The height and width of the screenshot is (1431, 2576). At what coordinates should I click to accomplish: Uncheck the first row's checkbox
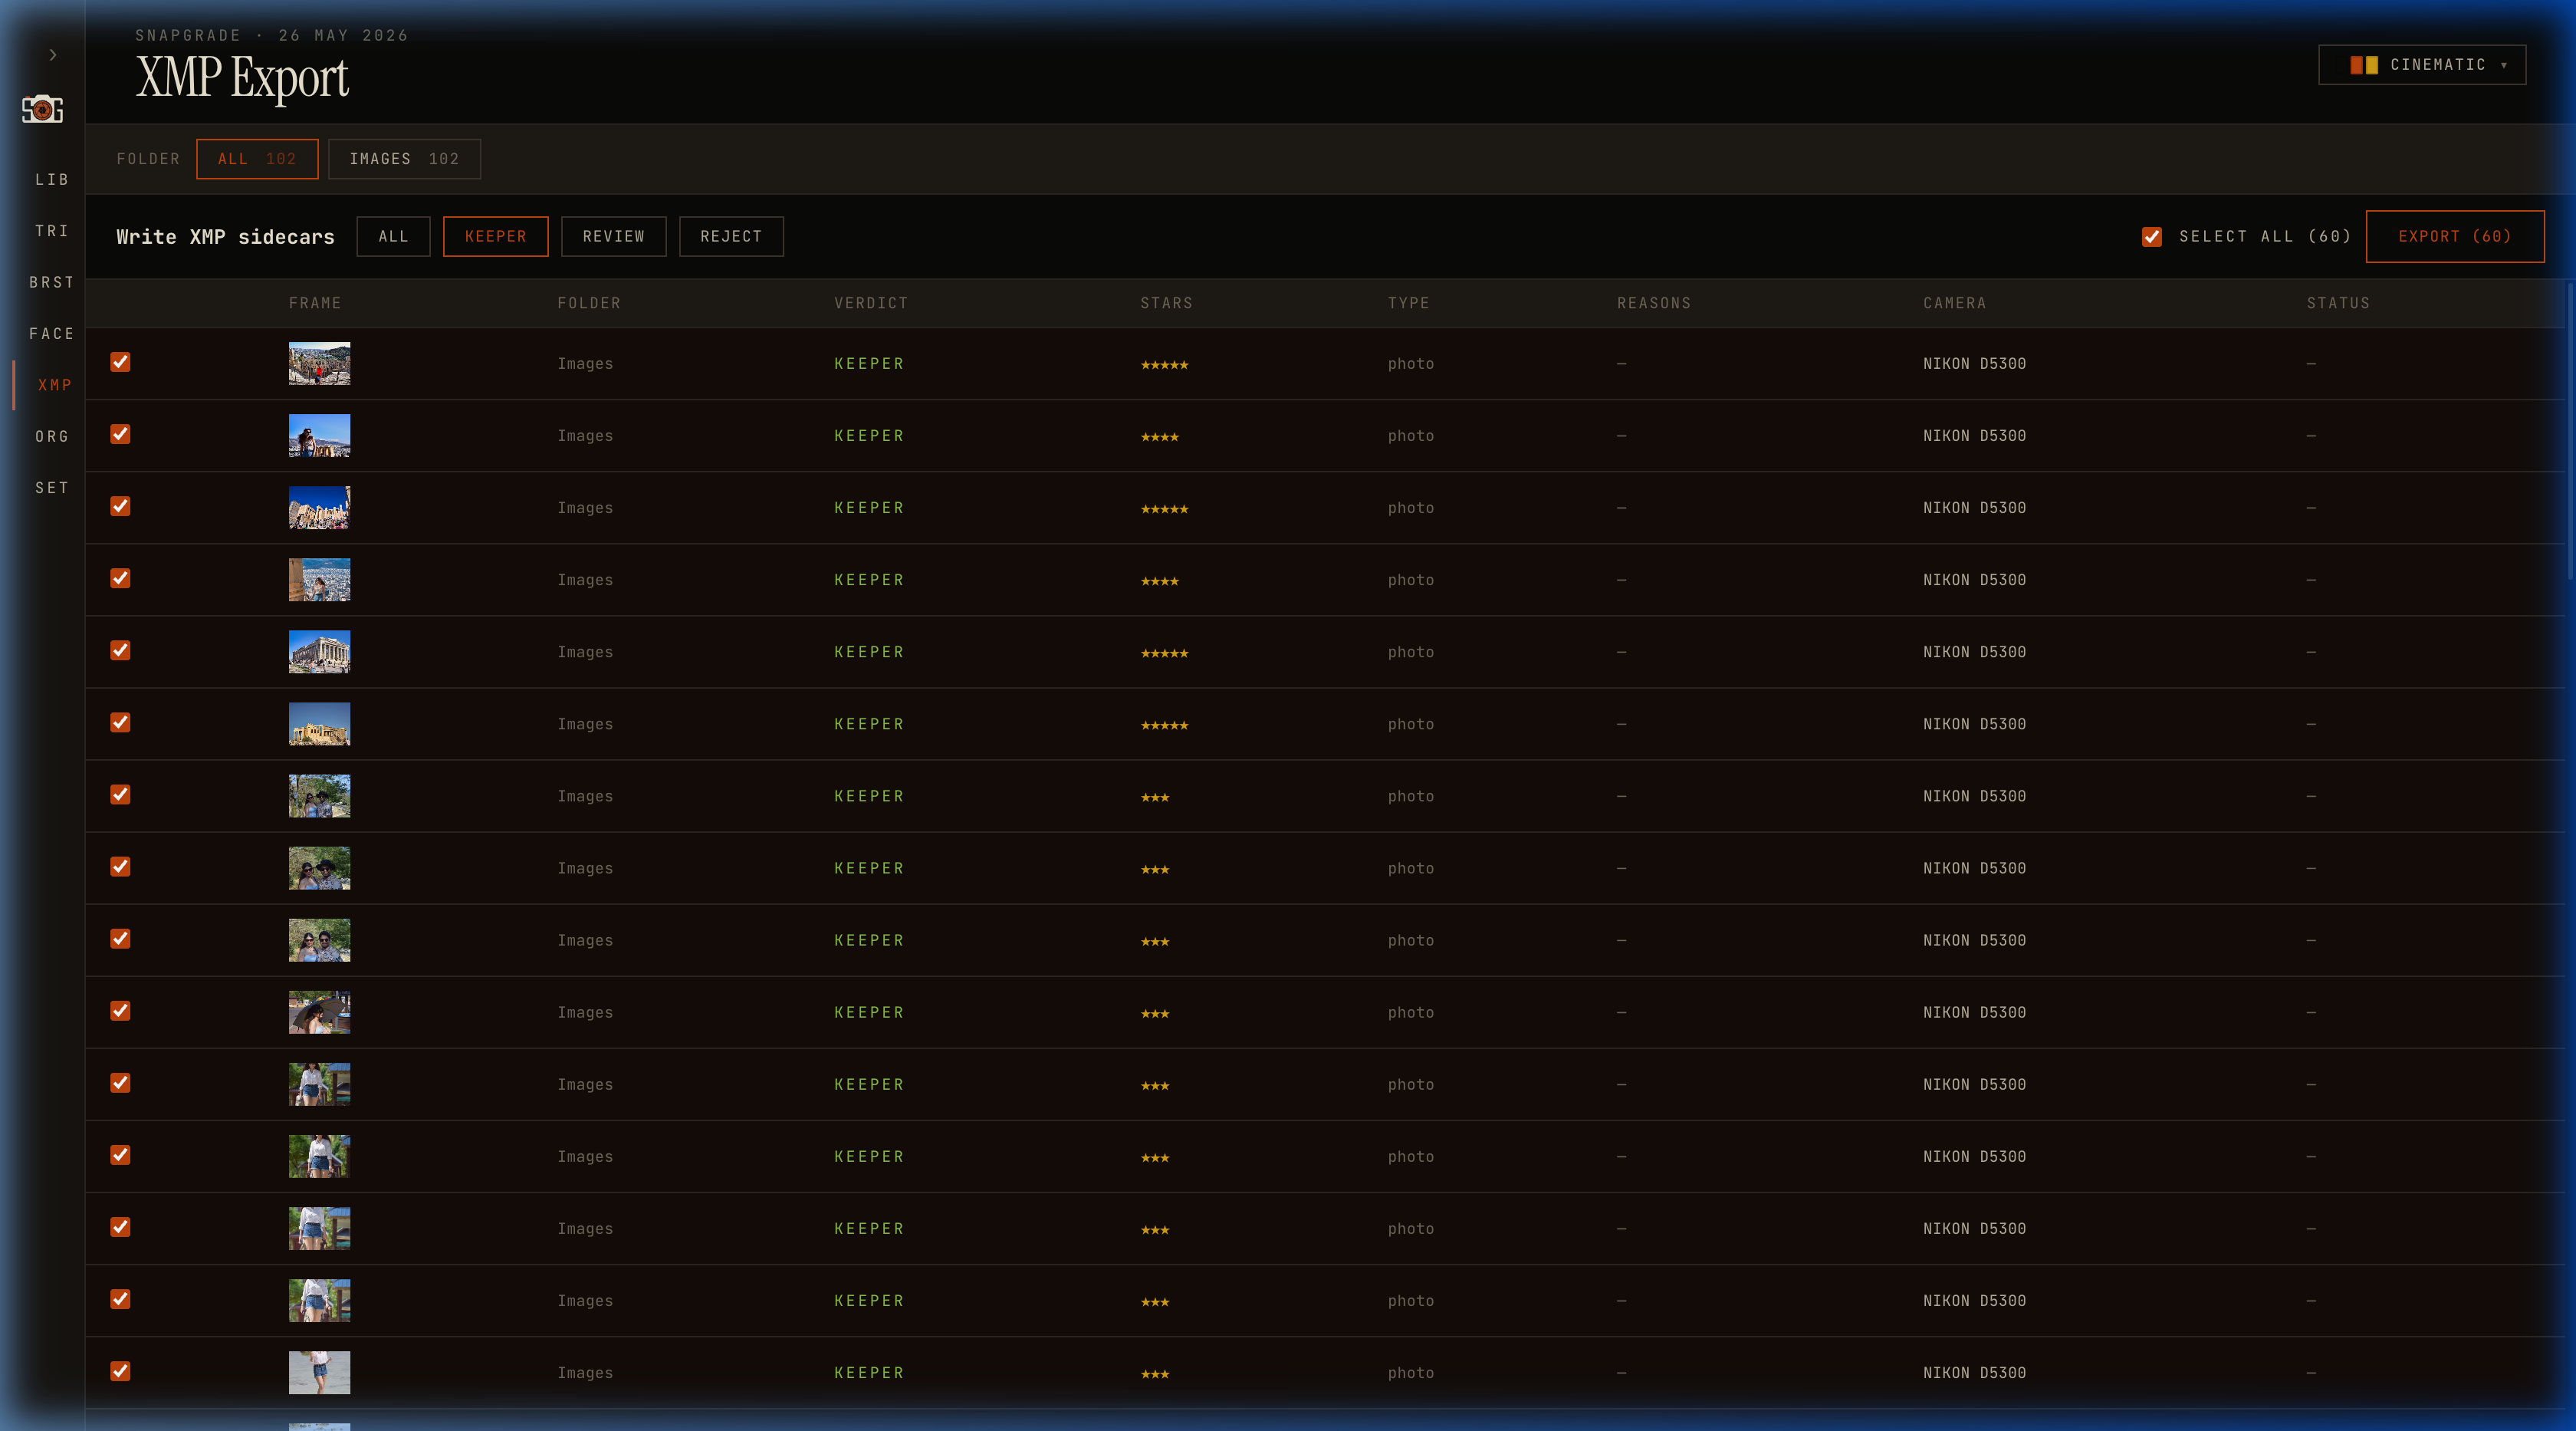120,362
